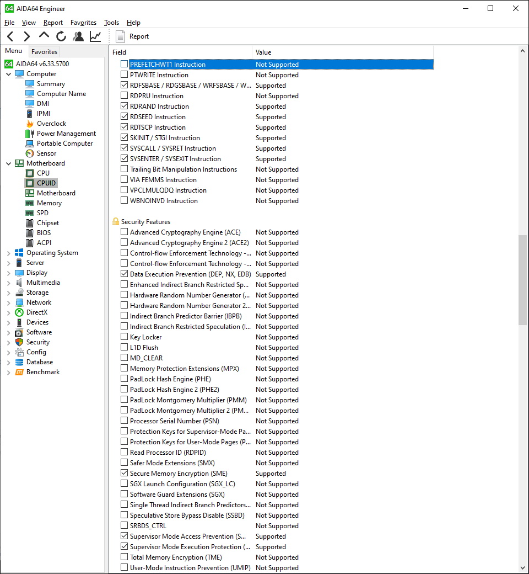Toggle PREFETCHWT1 Instruction checkbox
The width and height of the screenshot is (529, 574).
(x=125, y=64)
